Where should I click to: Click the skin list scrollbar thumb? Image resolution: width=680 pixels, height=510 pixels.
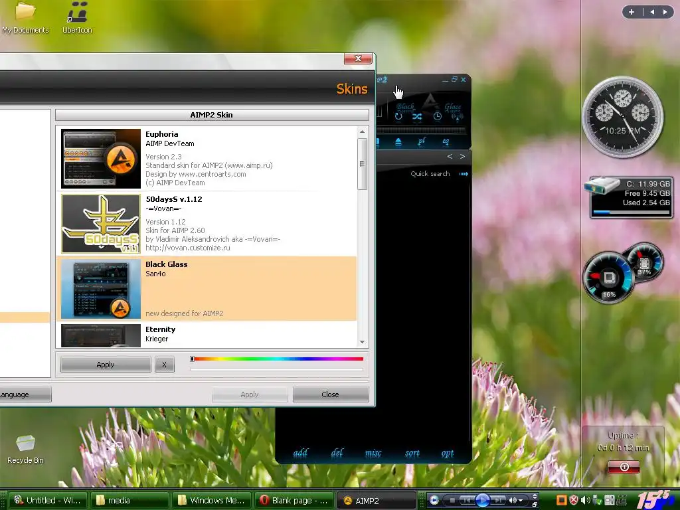[362, 163]
